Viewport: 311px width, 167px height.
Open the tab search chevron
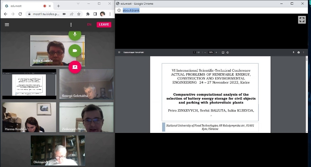pyautogui.click(x=78, y=3)
